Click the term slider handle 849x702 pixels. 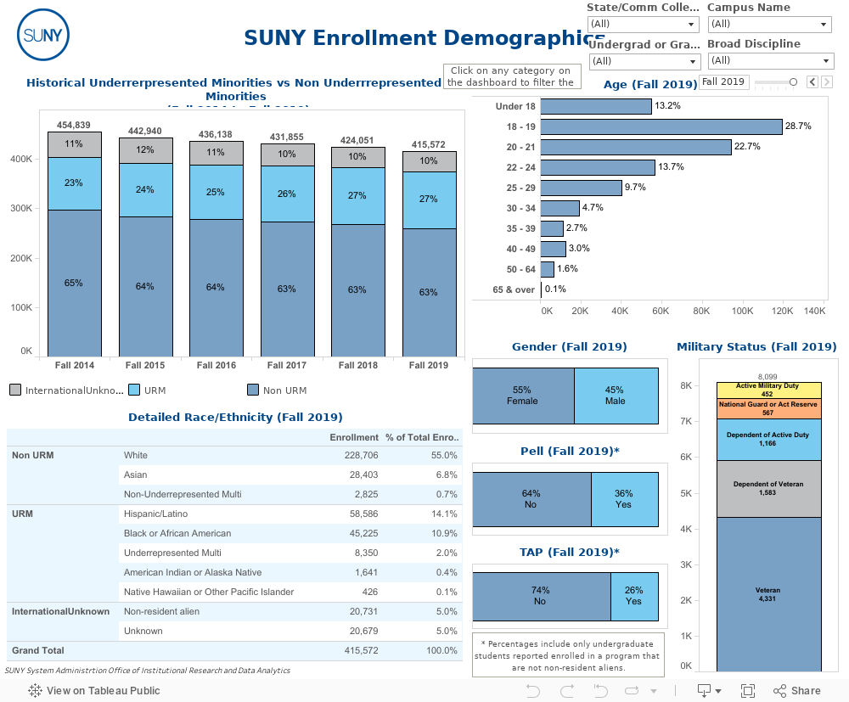coord(793,82)
